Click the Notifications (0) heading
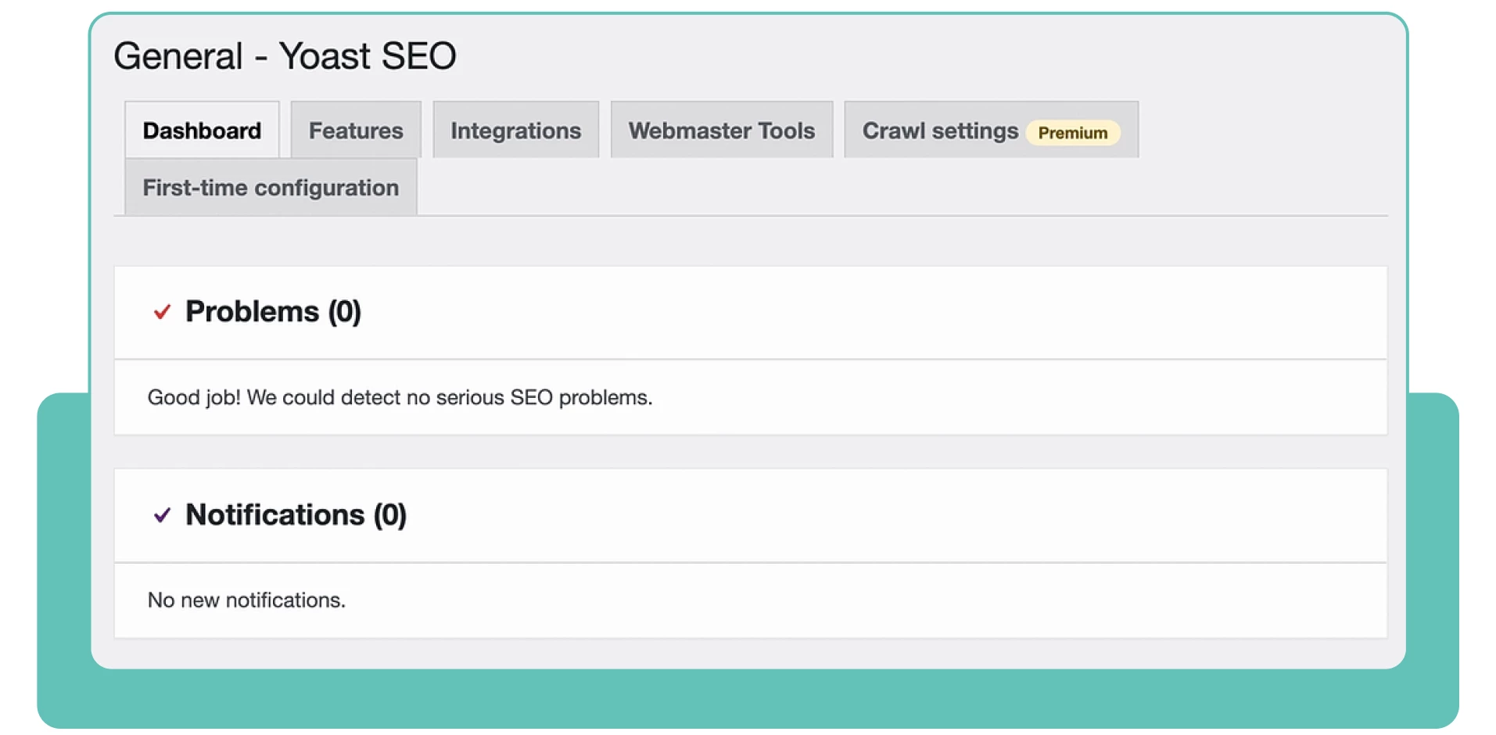1496x735 pixels. tap(296, 515)
